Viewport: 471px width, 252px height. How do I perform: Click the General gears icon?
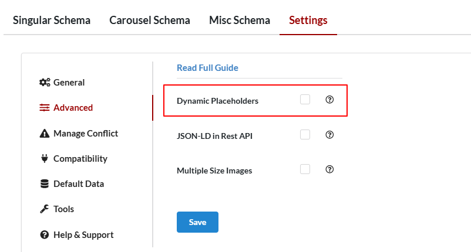pyautogui.click(x=45, y=83)
